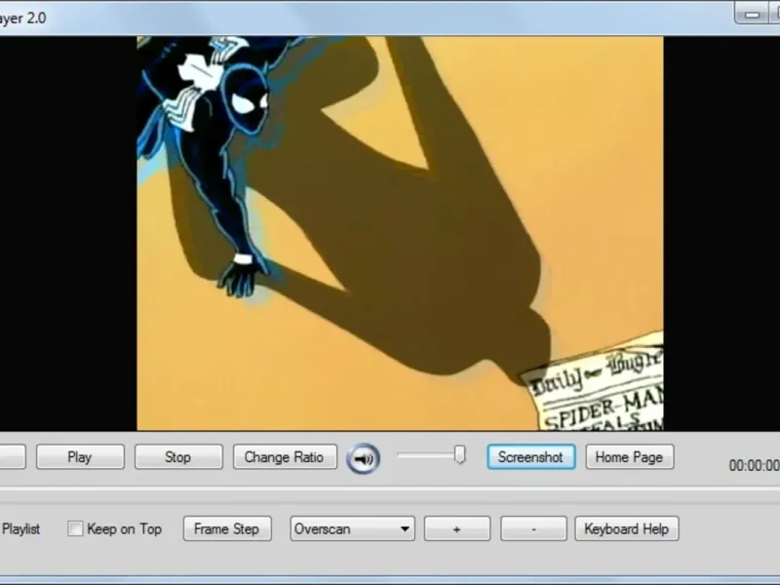Screen dimensions: 780x585
Task: Click the partially visible button left of Play
Action: tap(13, 456)
